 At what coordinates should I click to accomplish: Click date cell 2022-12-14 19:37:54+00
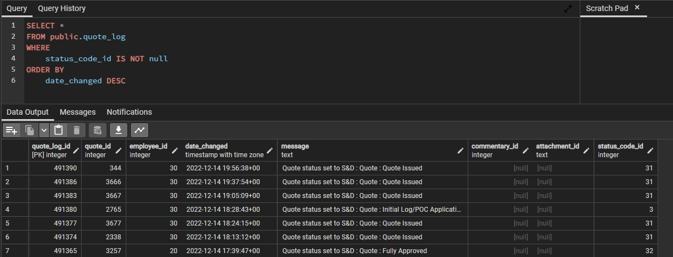click(x=229, y=182)
